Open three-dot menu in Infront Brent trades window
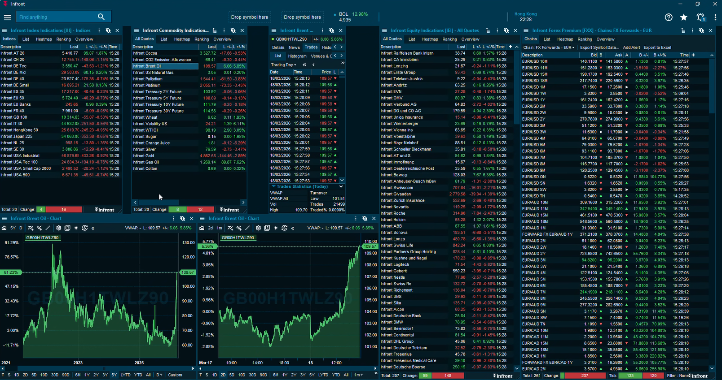Viewport: 722px width, 380px height. click(x=323, y=30)
